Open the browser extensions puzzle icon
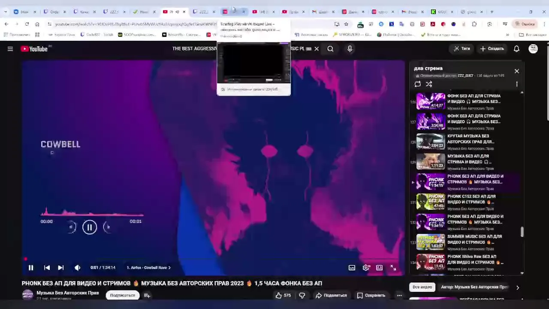This screenshot has width=549, height=309. [474, 24]
